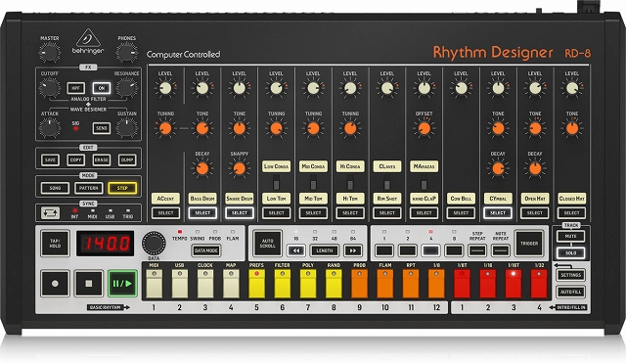Viewport: 626px width, 364px height.
Task: Click the LENGTH selector button
Action: click(x=325, y=250)
